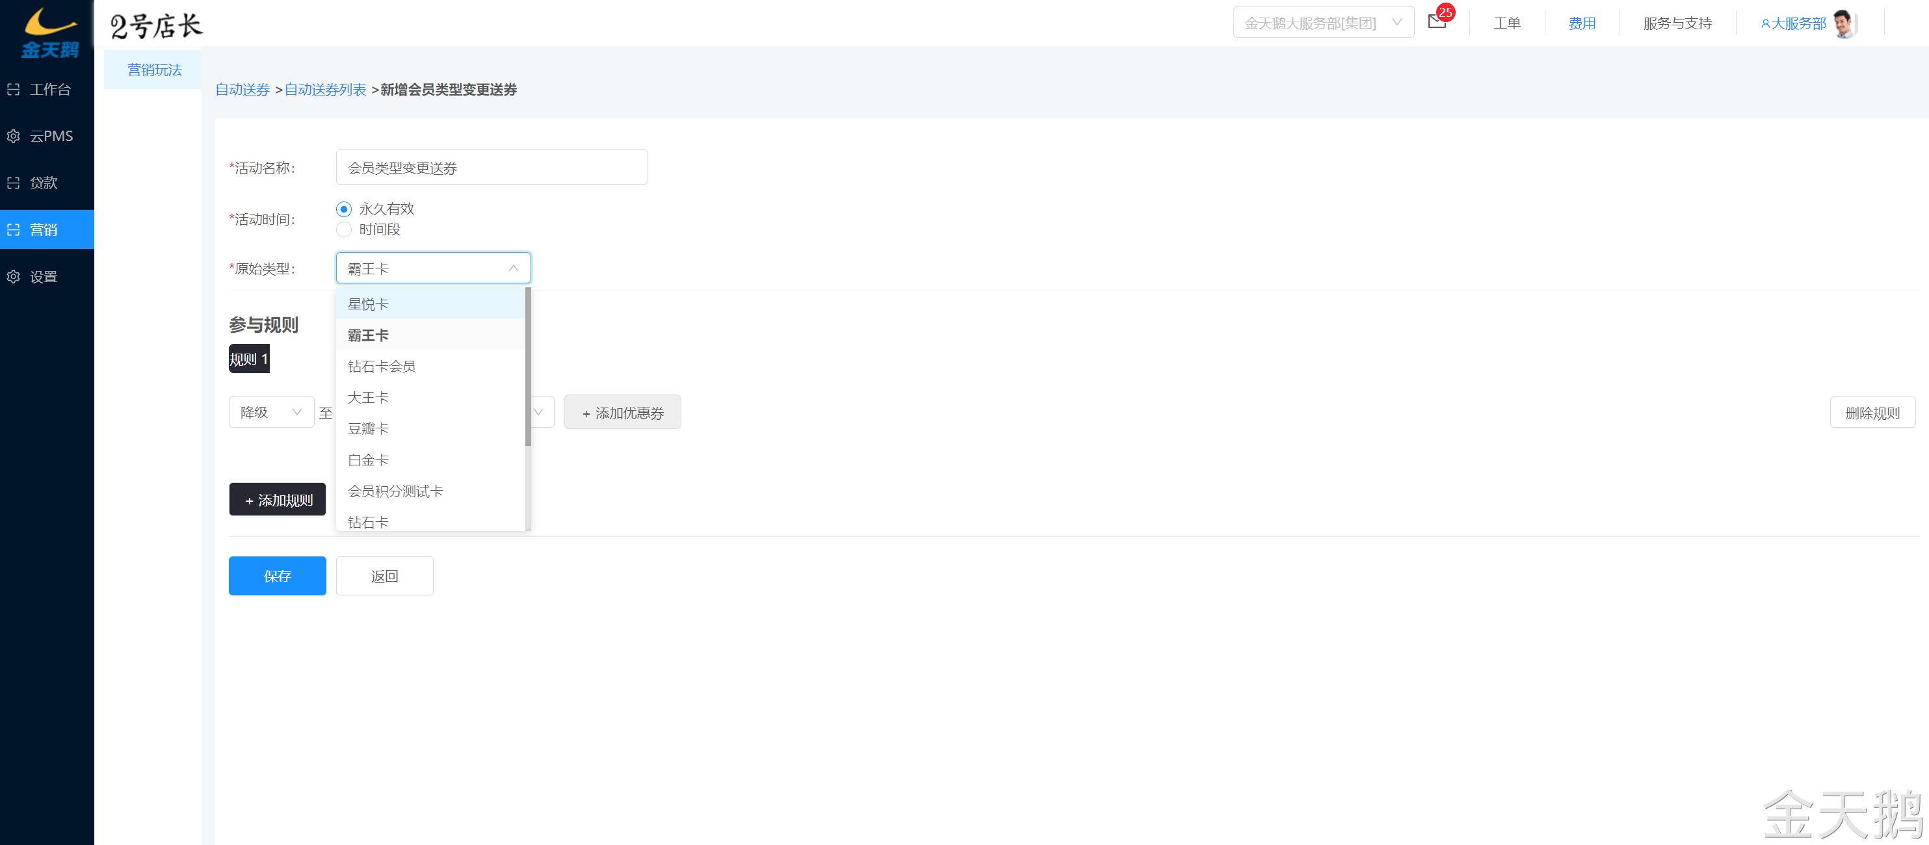Choose 白金卡 from the dropdown list
Screen dimensions: 1929x845
430,460
